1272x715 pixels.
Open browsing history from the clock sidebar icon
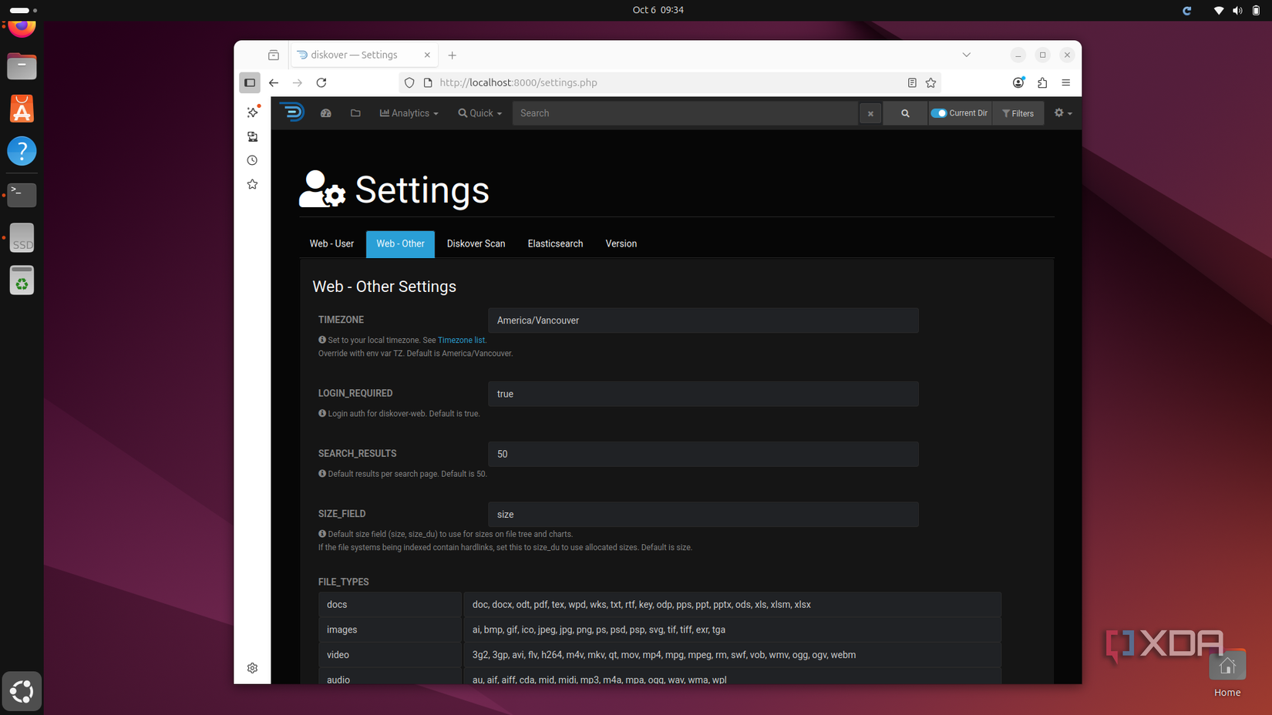252,160
